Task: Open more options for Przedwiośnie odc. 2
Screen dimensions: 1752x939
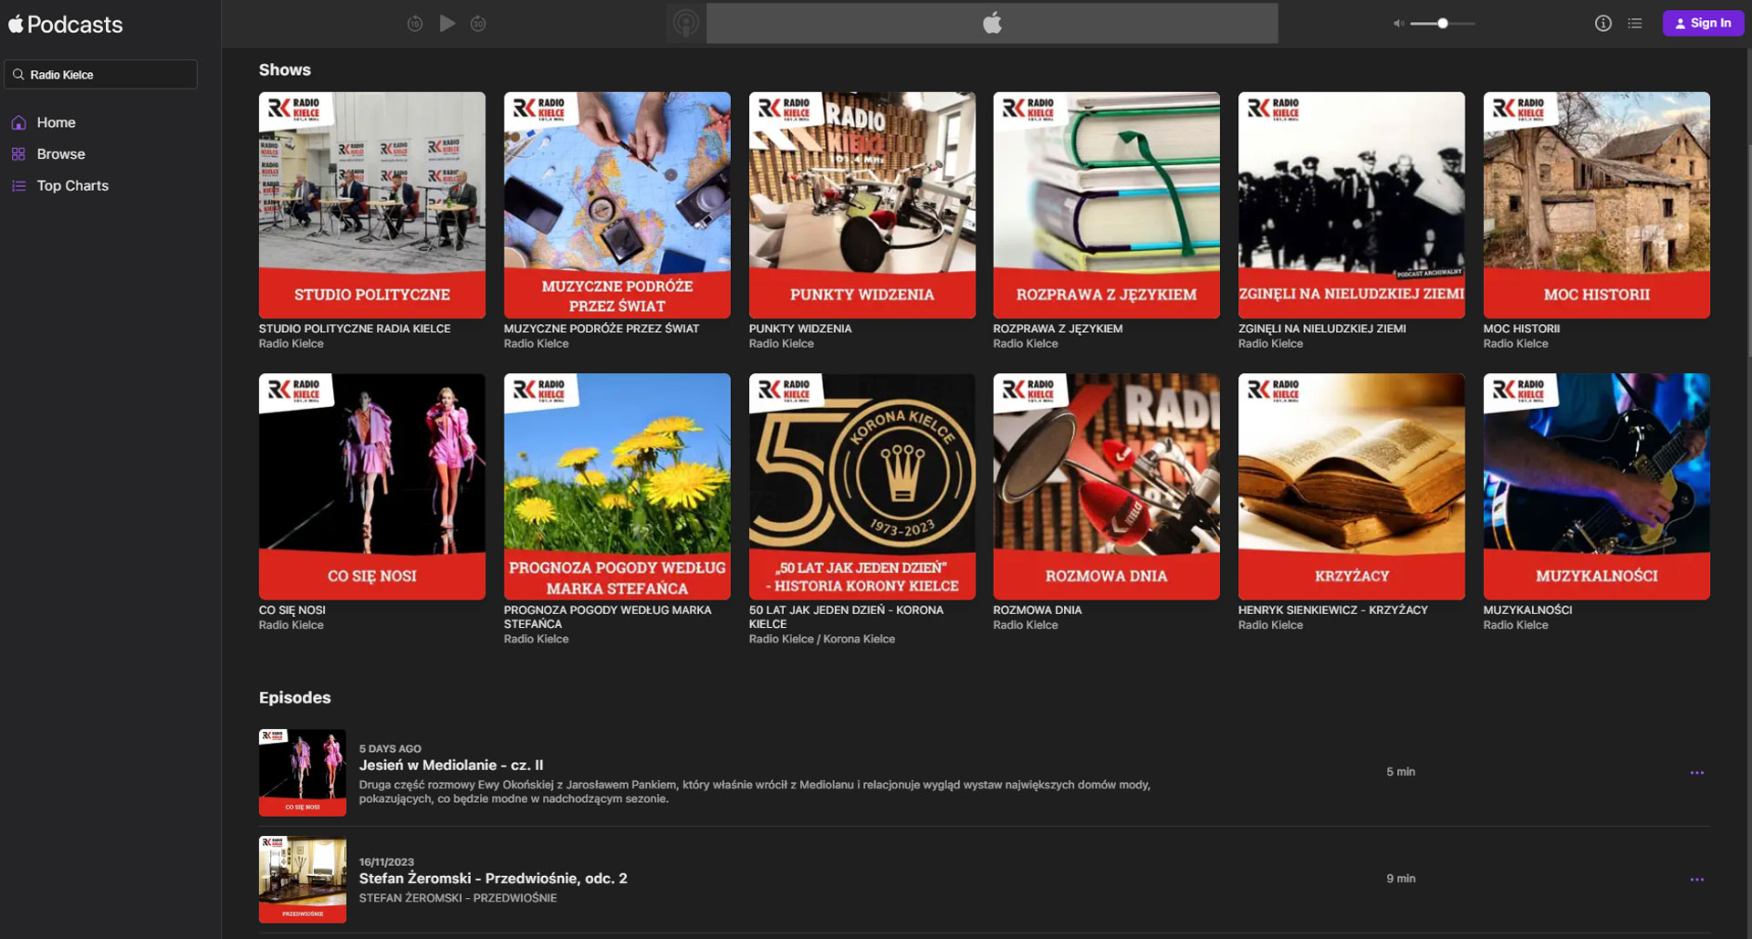Action: (1697, 880)
